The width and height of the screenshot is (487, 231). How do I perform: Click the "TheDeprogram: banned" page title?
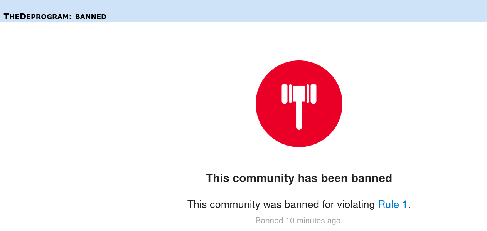pos(55,17)
